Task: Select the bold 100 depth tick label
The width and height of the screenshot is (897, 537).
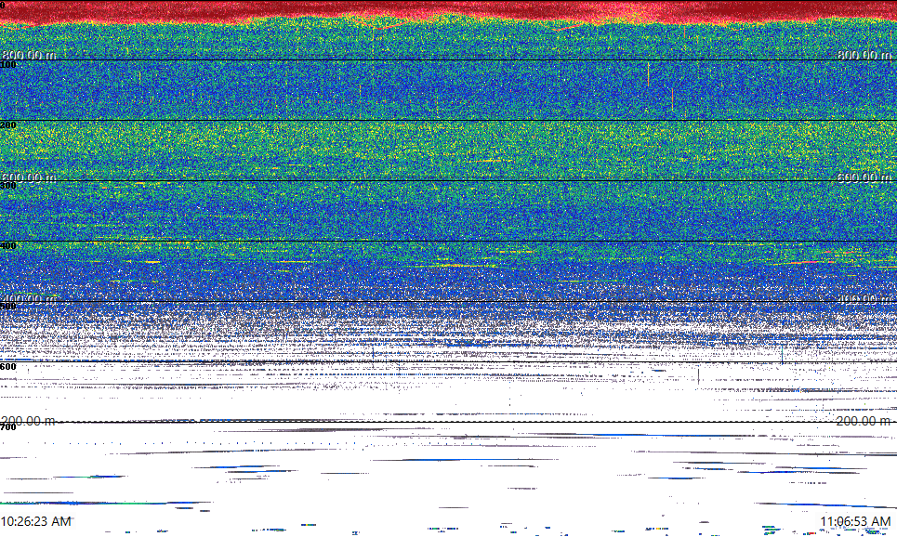Action: pyautogui.click(x=8, y=65)
